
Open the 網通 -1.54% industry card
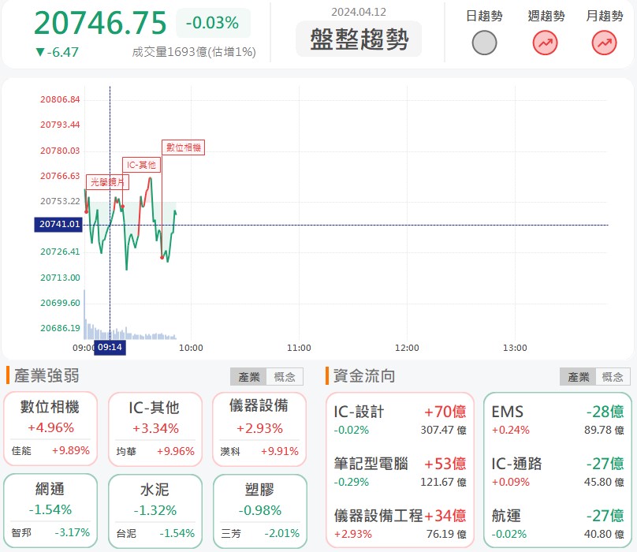pos(50,510)
